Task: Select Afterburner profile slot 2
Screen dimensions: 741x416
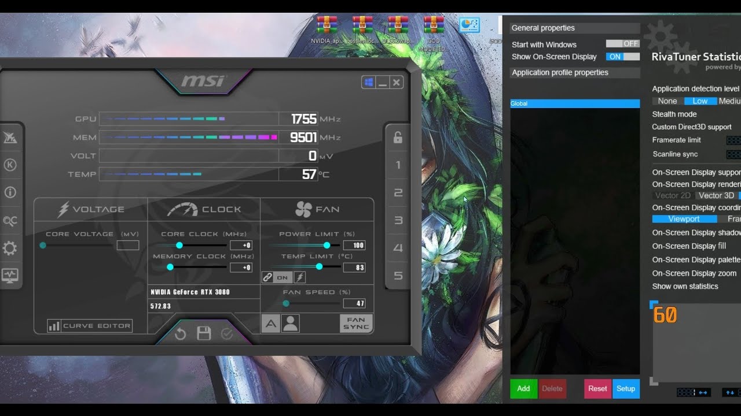Action: pos(398,192)
